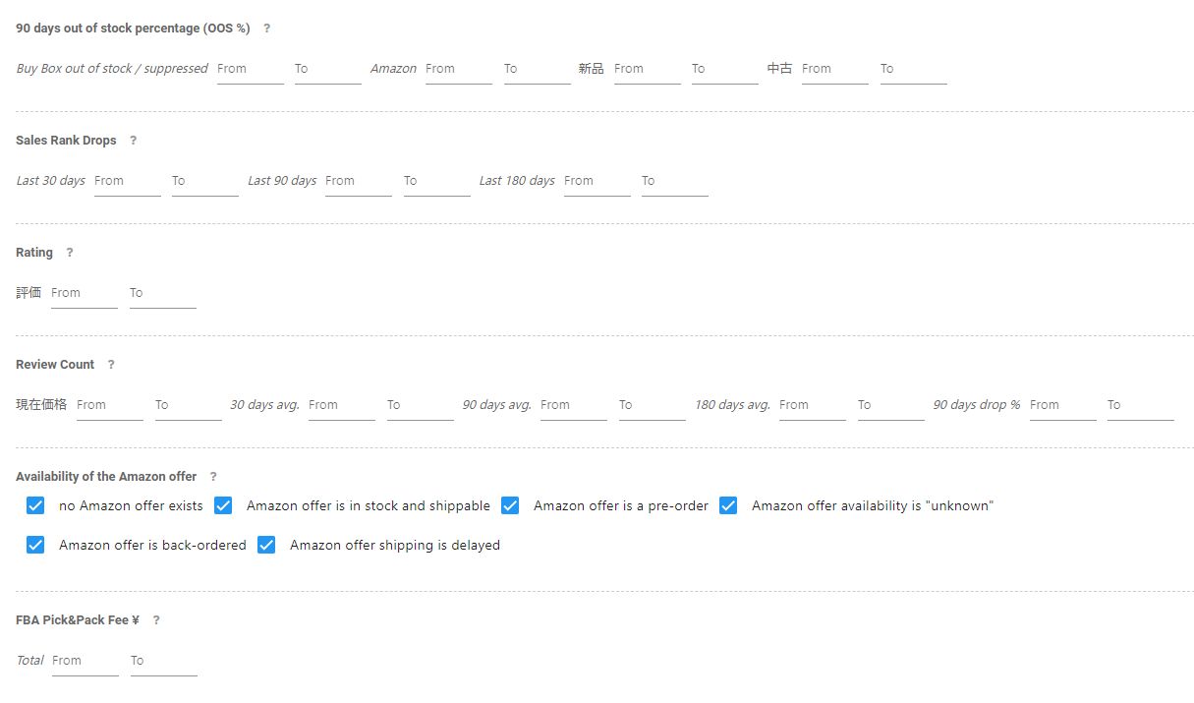Click 新品 OOS From field
Image resolution: width=1194 pixels, height=703 pixels.
pos(648,69)
